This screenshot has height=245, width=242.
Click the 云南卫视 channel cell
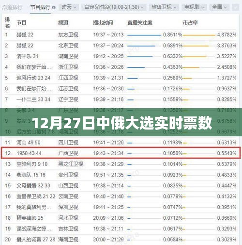pyautogui.click(x=68, y=196)
